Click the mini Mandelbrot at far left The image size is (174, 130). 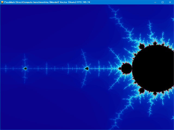click(x=25, y=69)
